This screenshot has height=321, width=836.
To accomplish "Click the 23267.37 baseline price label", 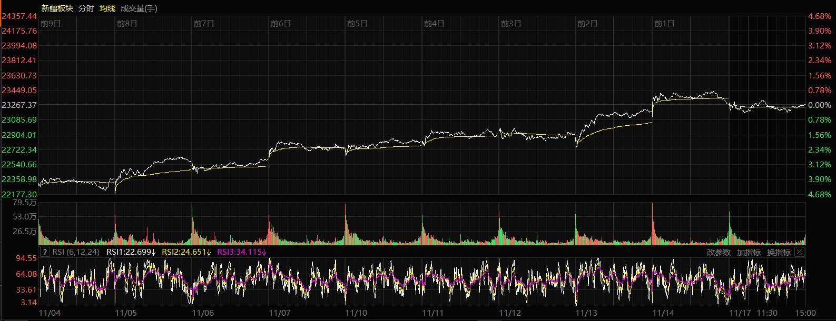I will coord(19,105).
